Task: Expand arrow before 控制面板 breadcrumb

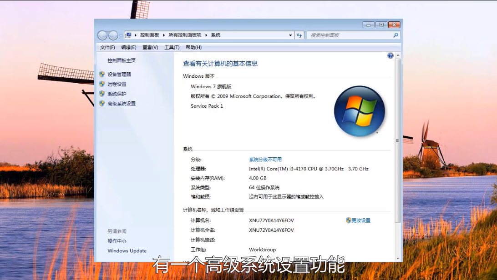Action: click(135, 35)
